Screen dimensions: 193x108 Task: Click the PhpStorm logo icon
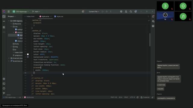click(x=4, y=11)
